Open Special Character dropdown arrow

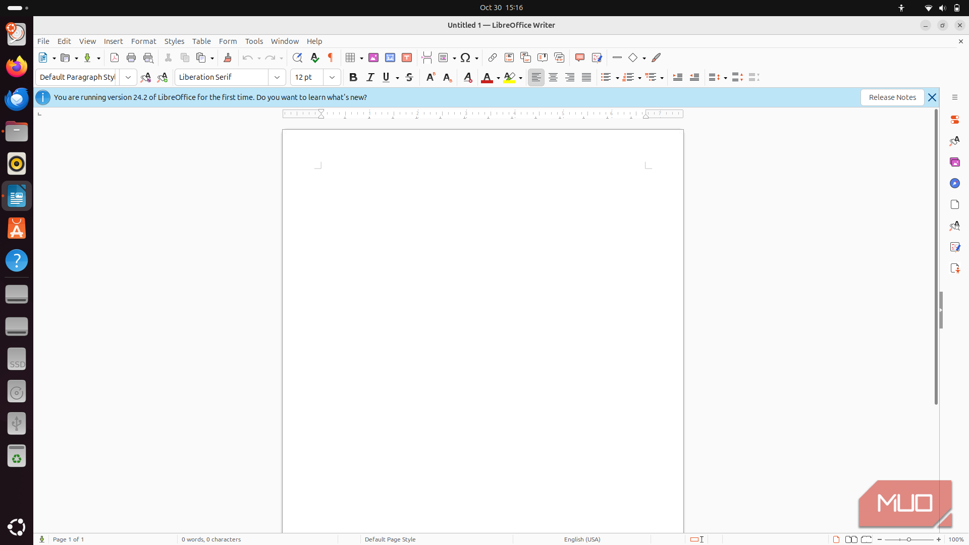click(x=476, y=58)
